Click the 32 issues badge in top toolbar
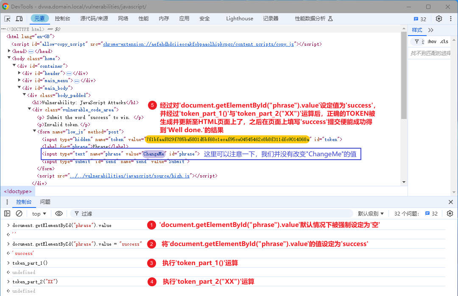Image resolution: width=458 pixels, height=296 pixels. 420,19
